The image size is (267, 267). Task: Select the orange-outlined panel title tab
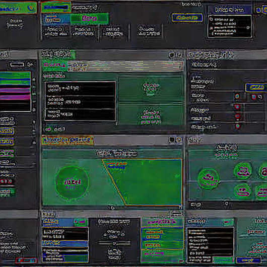coord(68,140)
